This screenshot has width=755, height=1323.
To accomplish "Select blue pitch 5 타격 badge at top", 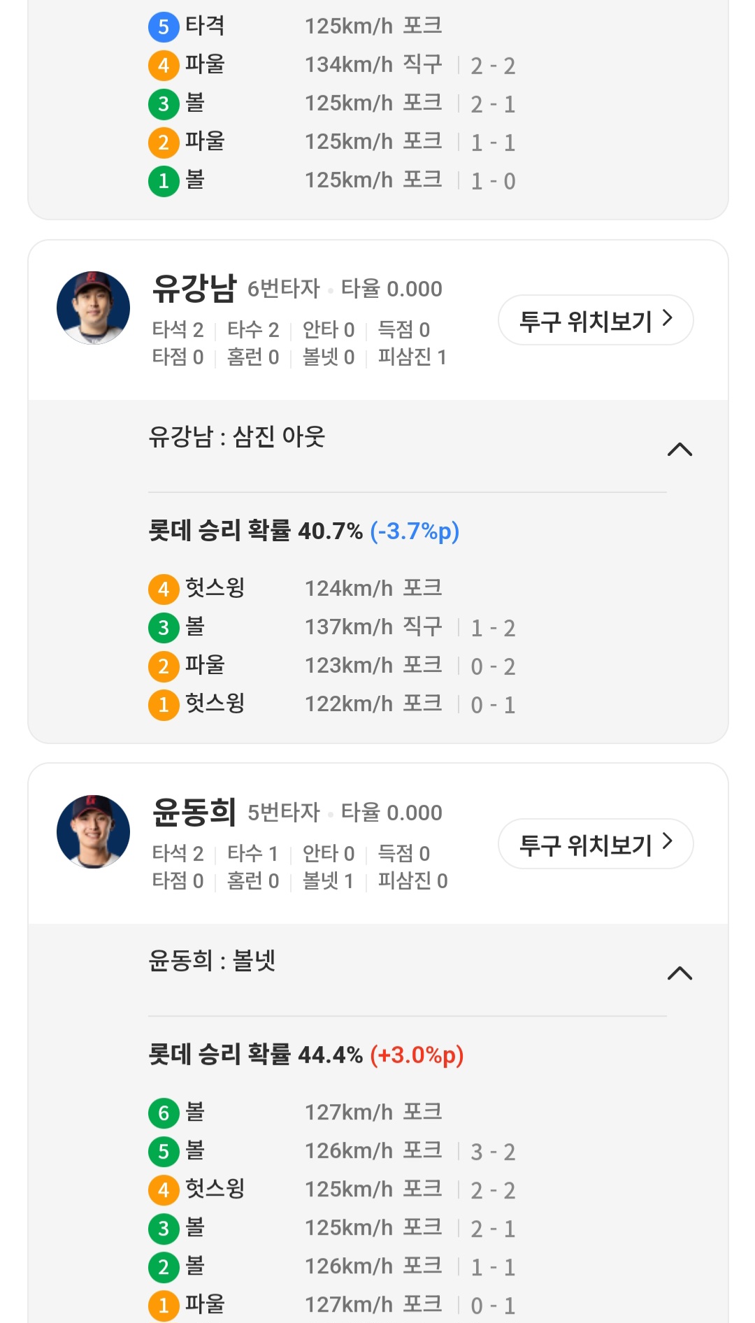I will coord(164,27).
